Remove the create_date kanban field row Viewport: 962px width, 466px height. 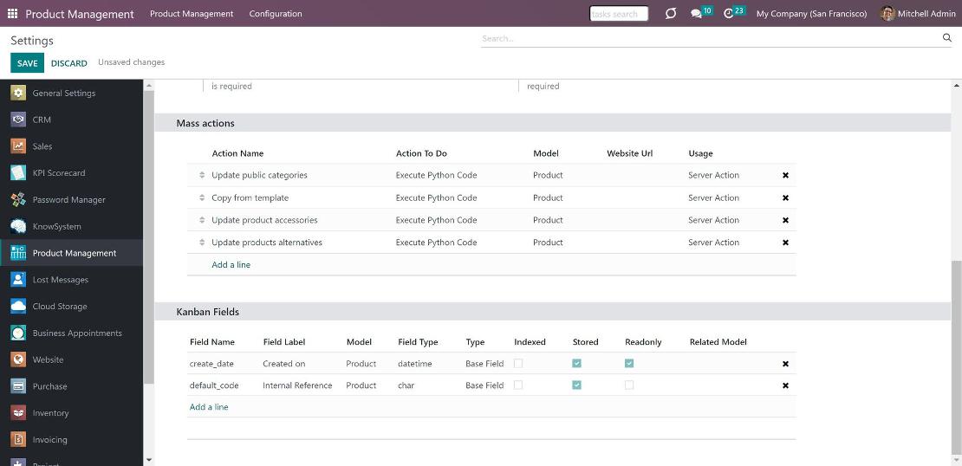tap(785, 364)
